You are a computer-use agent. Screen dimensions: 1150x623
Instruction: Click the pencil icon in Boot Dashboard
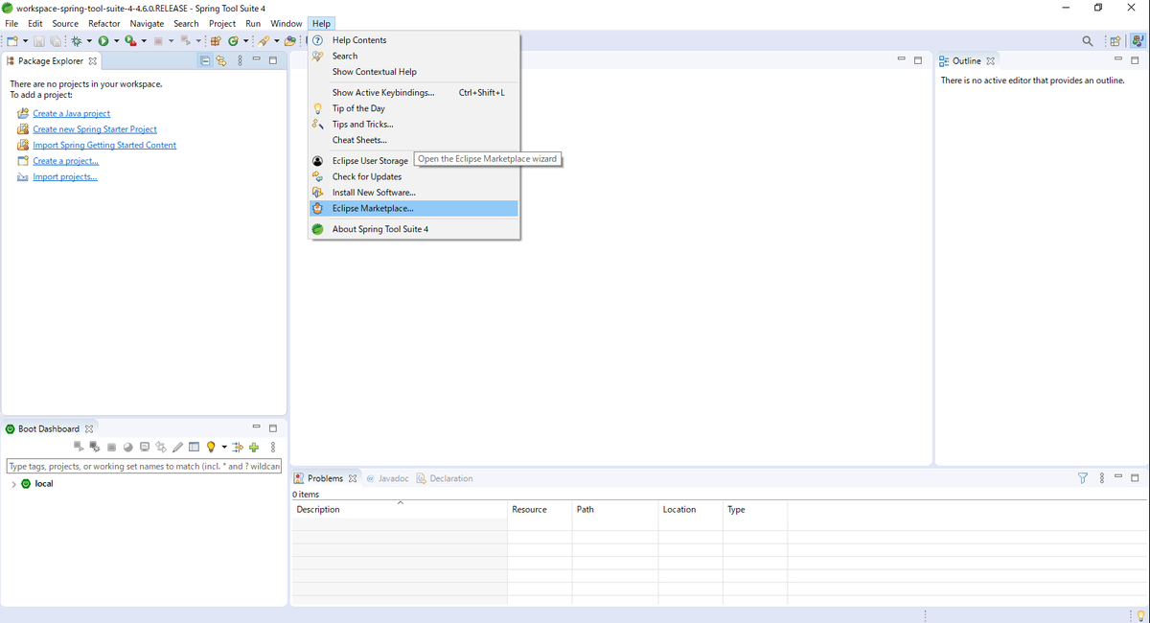[177, 447]
